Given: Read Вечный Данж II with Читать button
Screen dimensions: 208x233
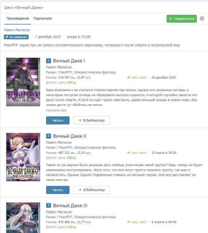Looking at the screenshot, I should (x=58, y=190).
